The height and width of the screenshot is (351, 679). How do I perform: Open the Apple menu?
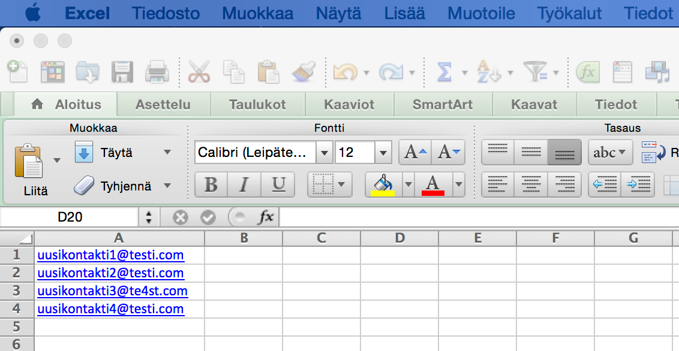[33, 13]
